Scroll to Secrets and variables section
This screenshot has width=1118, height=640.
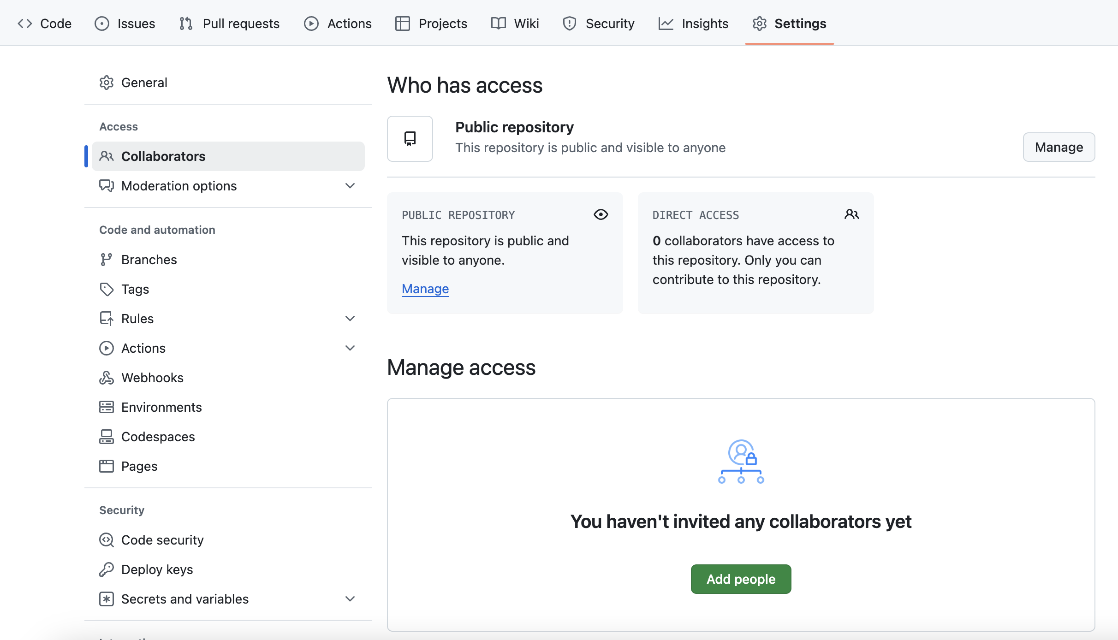click(185, 599)
